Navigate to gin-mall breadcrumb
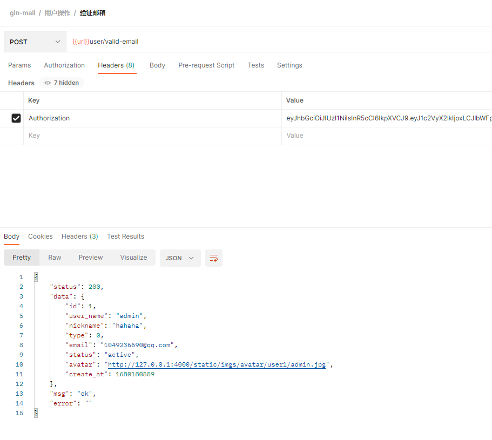The image size is (492, 440). pos(23,12)
